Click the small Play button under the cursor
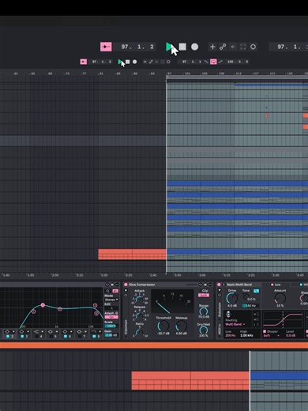The width and height of the screenshot is (308, 411). click(120, 62)
